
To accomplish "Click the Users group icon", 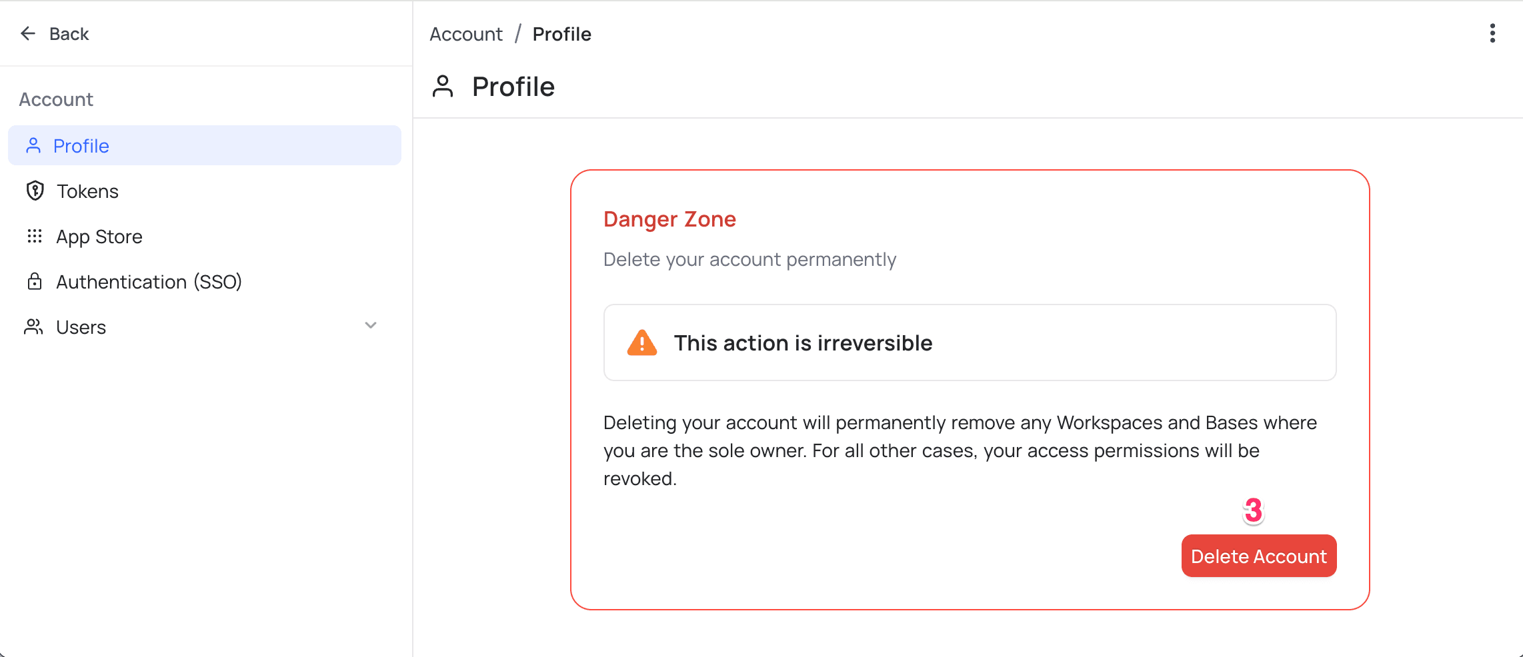I will pyautogui.click(x=34, y=327).
